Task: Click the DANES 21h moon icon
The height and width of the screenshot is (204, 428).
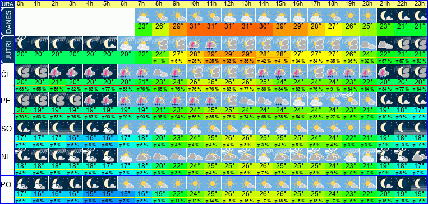Action: click(x=385, y=16)
